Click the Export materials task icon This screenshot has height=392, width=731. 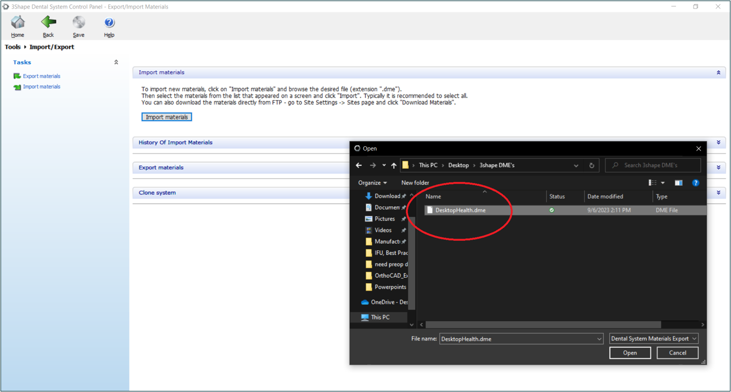17,76
